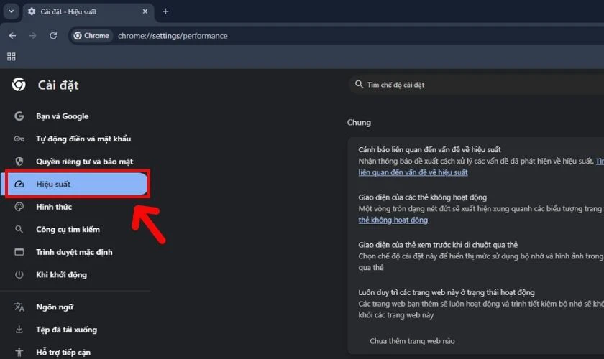Click the forward navigation arrow
The width and height of the screenshot is (604, 359).
click(33, 36)
